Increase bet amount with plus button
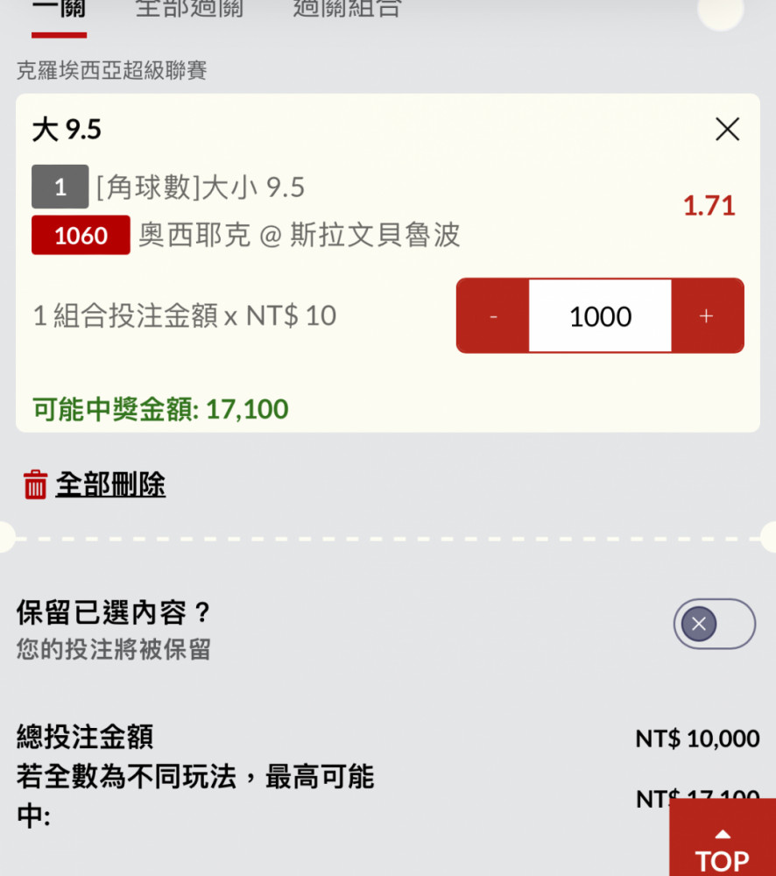Screen dimensions: 776x876 pos(707,315)
